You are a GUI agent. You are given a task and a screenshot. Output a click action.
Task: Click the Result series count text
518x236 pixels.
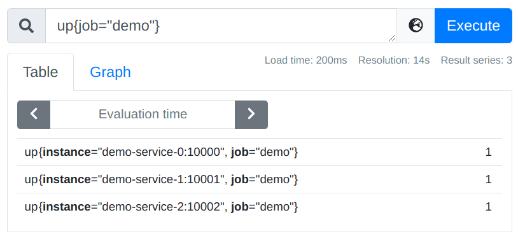pos(477,60)
